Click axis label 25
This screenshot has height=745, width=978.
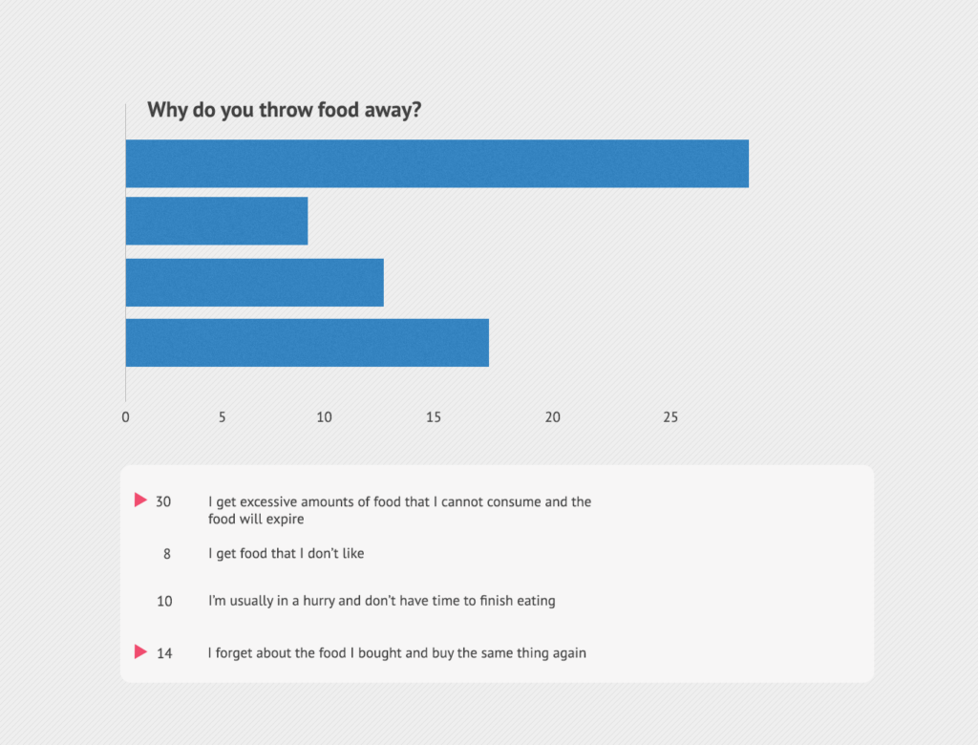pos(670,417)
